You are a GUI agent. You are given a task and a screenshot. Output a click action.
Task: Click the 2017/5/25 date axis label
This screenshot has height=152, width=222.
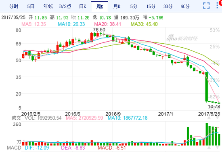[209, 114]
